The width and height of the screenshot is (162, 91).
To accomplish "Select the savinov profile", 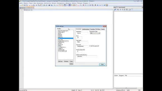I will (66, 43).
